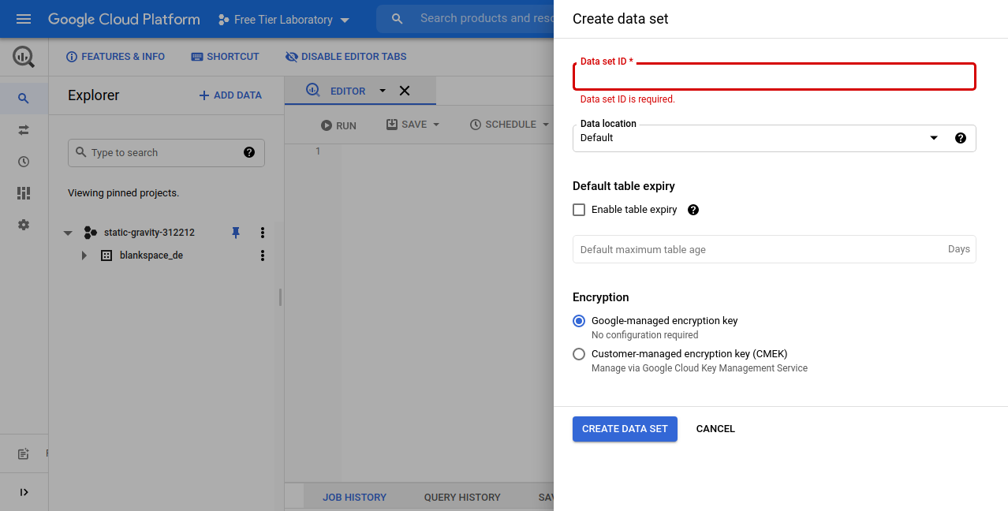Click the release notes icon in sidebar

coord(24,454)
